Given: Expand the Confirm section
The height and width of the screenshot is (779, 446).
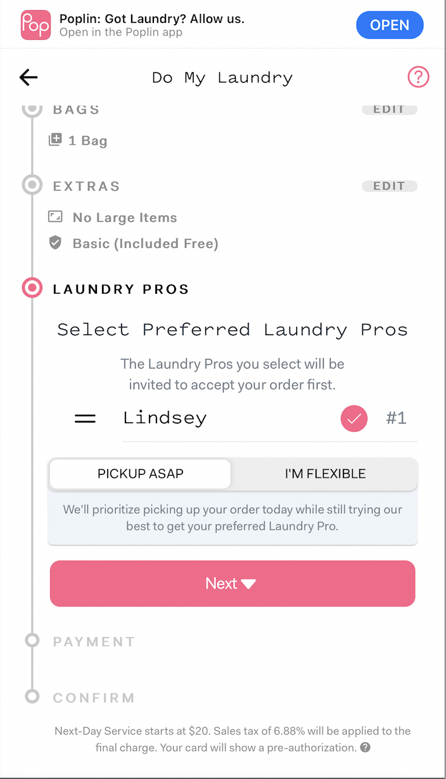Looking at the screenshot, I should click(x=93, y=697).
